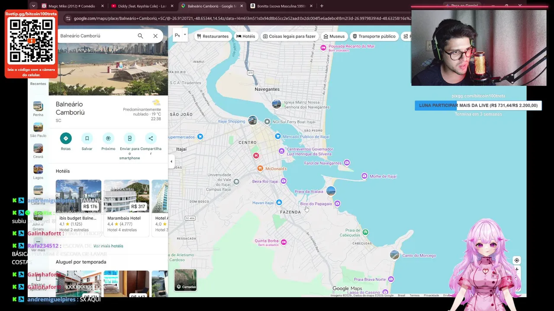This screenshot has width=554, height=311.
Task: Open recent place São Paulo
Action: click(x=38, y=130)
